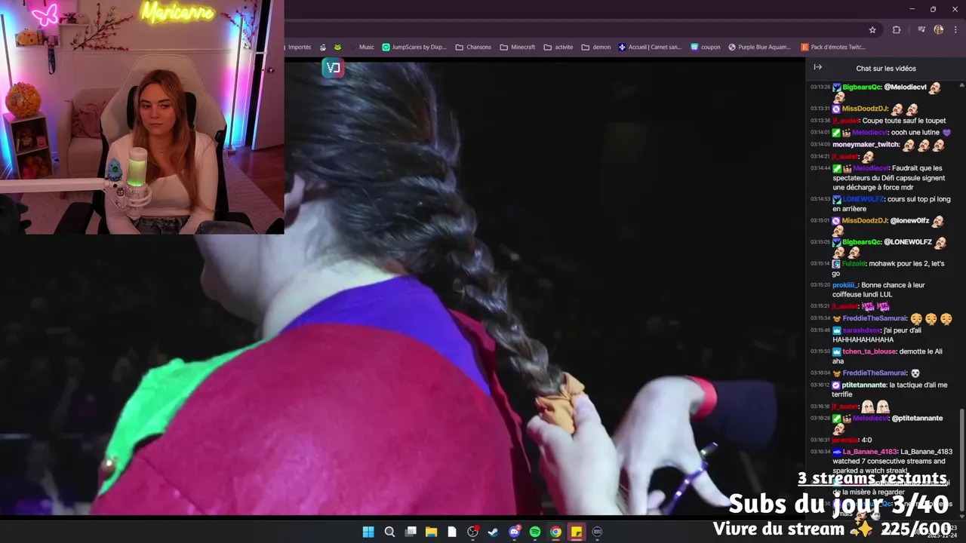Image resolution: width=966 pixels, height=543 pixels.
Task: Open Windows taskbar search
Action: coord(389,532)
